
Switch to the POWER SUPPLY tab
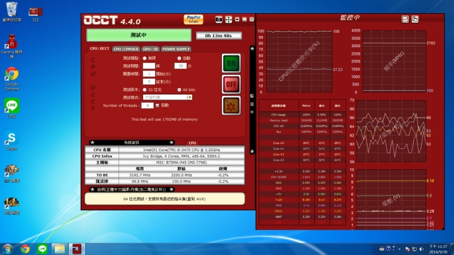tap(176, 49)
